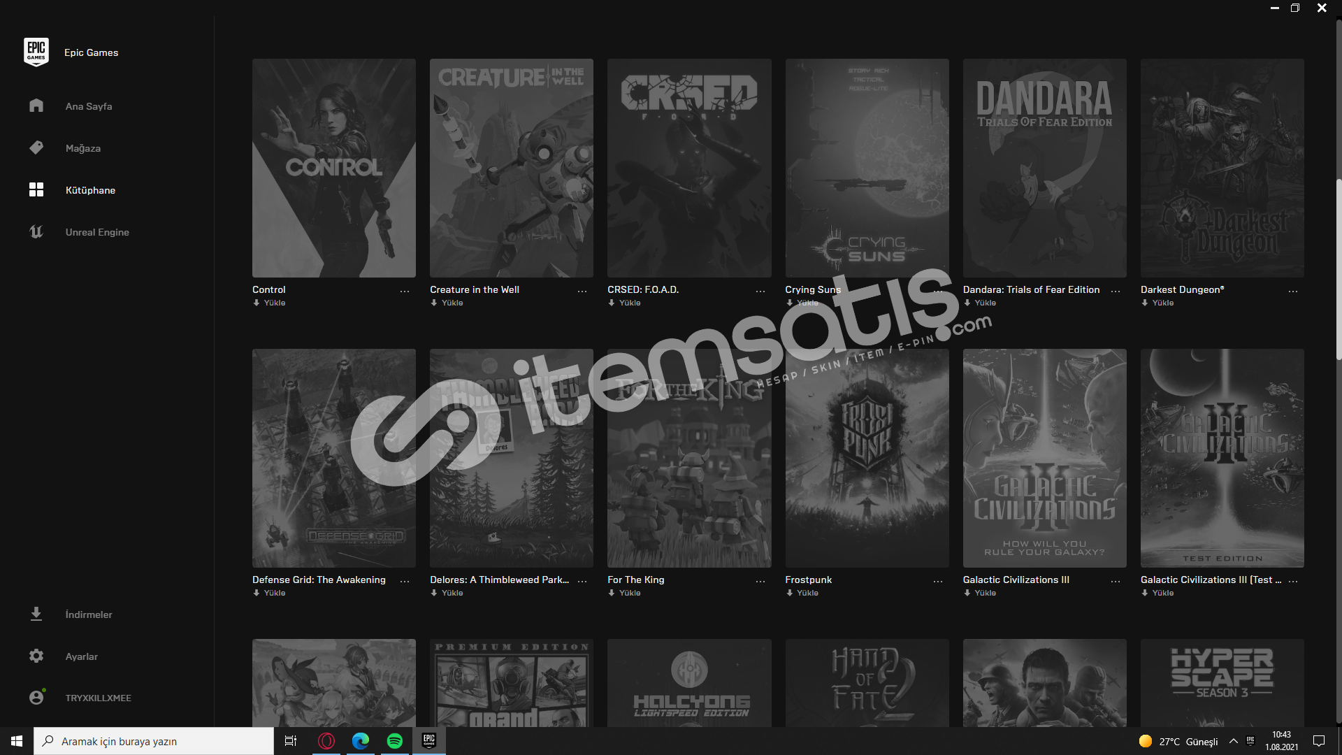
Task: Select Creature in the Well cover
Action: point(512,168)
